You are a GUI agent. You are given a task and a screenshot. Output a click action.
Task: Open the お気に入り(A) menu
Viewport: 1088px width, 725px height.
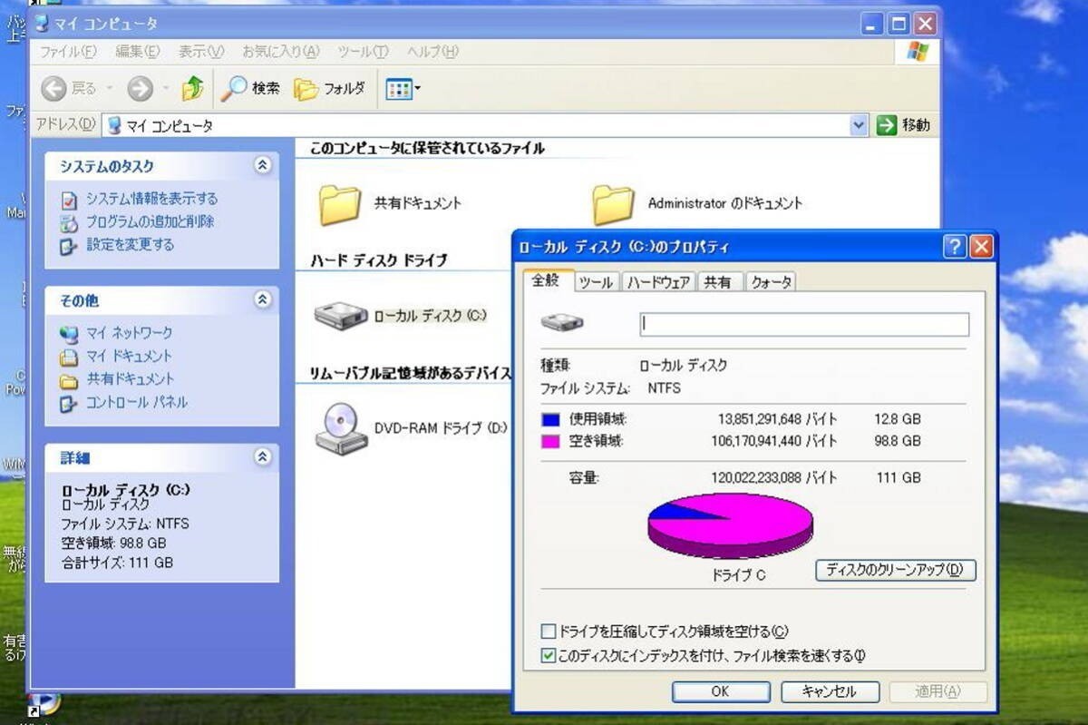281,52
